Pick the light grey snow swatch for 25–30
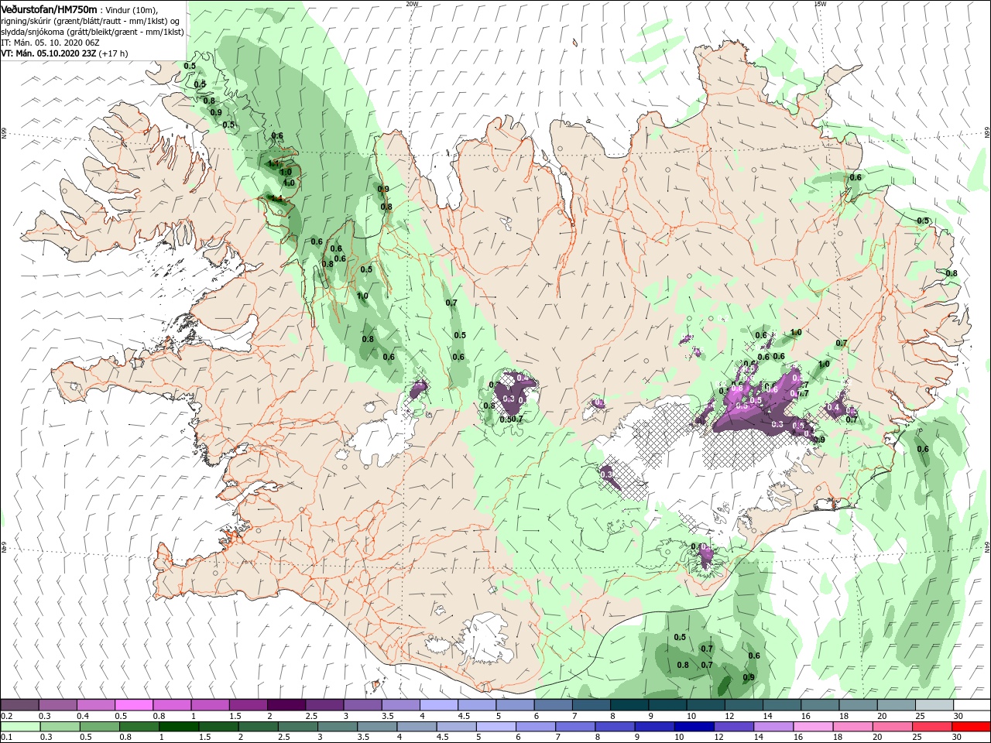Screen dimensions: 991x743 934,705
